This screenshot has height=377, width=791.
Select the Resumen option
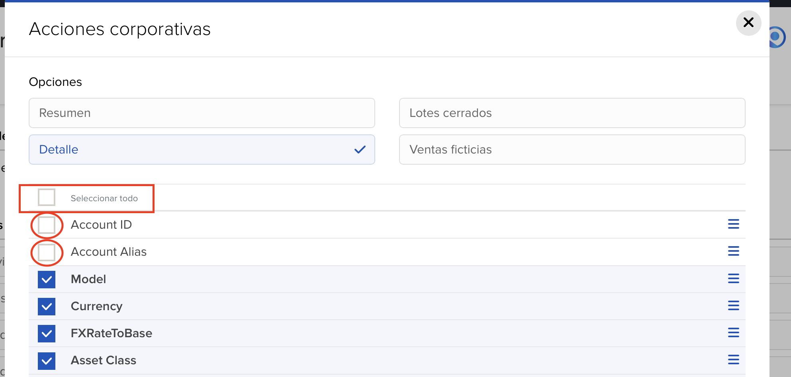click(x=202, y=113)
